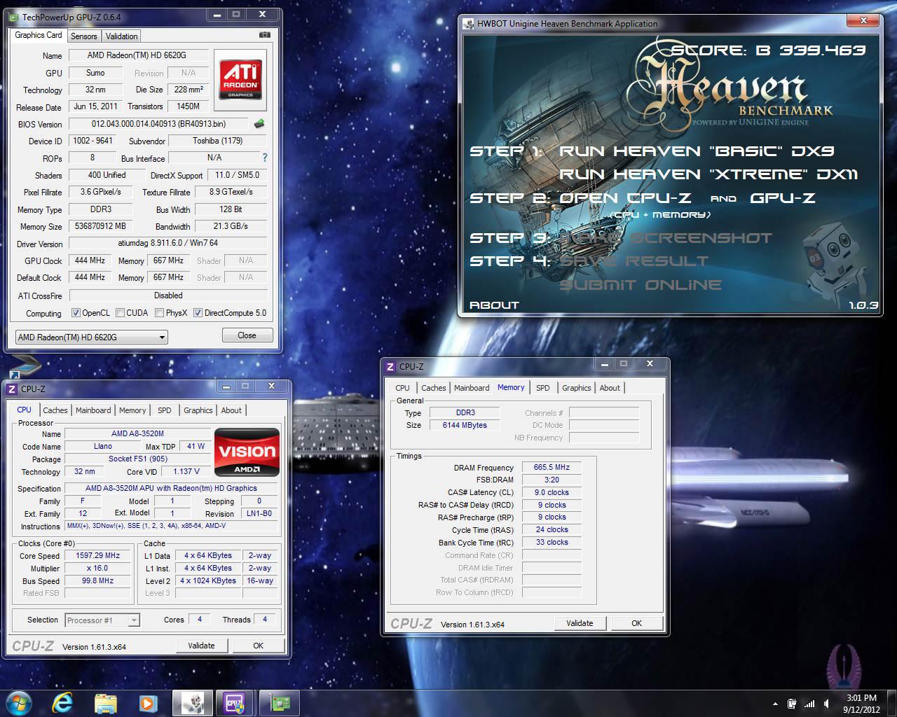The image size is (897, 717).
Task: Click the Bus Interface question mark in GPU-Z
Action: click(265, 158)
